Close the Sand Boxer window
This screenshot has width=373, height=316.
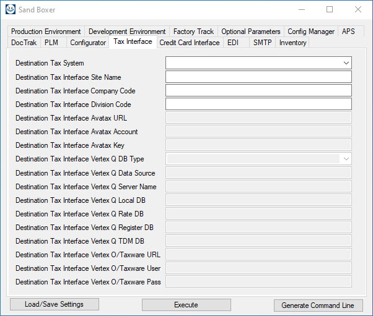click(358, 9)
